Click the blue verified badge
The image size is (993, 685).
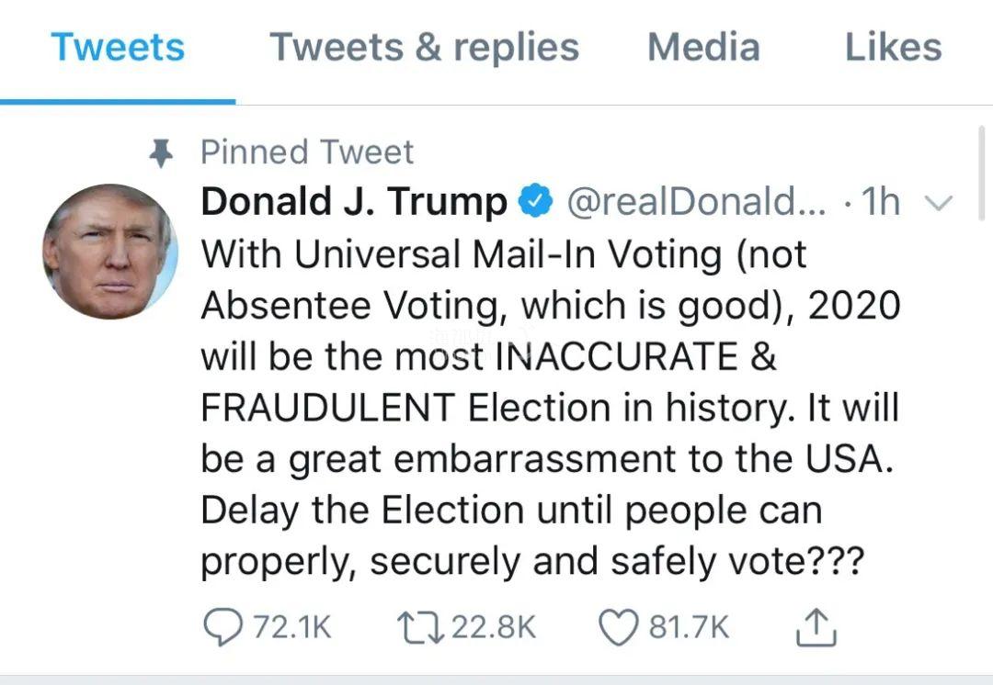pyautogui.click(x=536, y=201)
